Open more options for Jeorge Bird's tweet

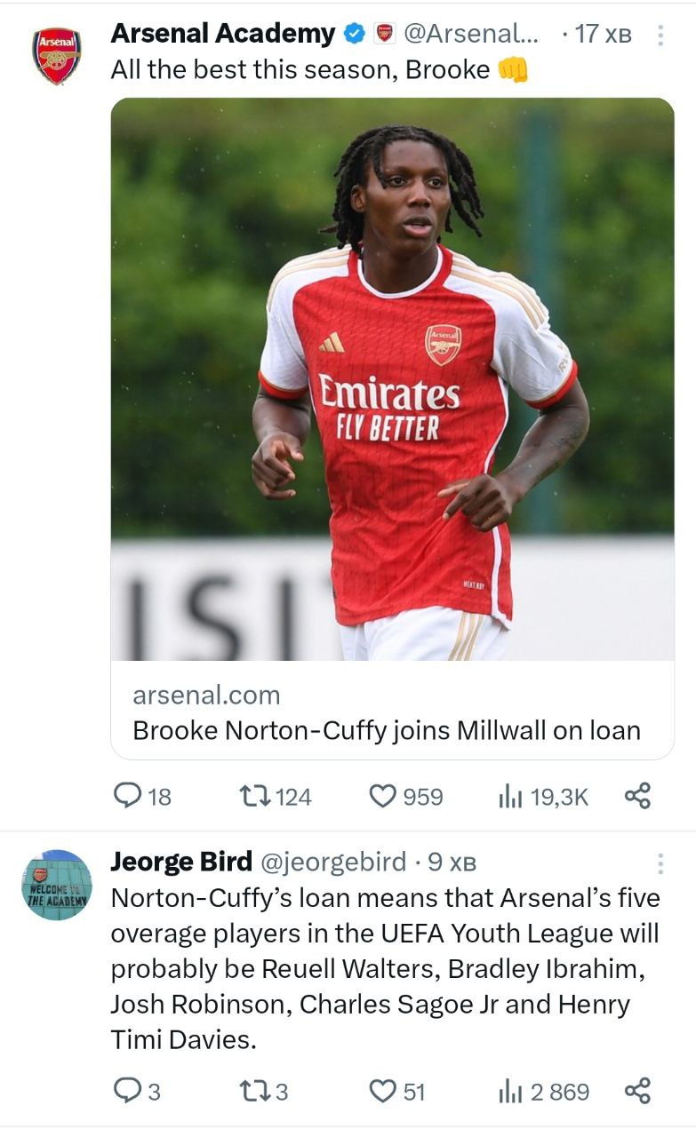pos(660,863)
